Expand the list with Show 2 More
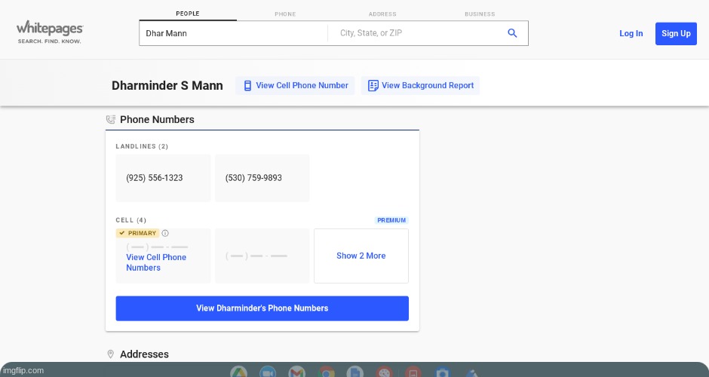The image size is (709, 377). tap(361, 256)
